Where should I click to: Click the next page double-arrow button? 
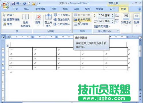140,100
